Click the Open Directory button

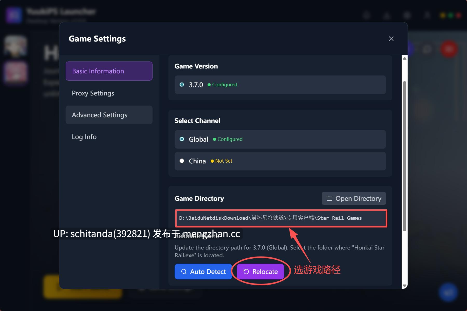pyautogui.click(x=354, y=198)
